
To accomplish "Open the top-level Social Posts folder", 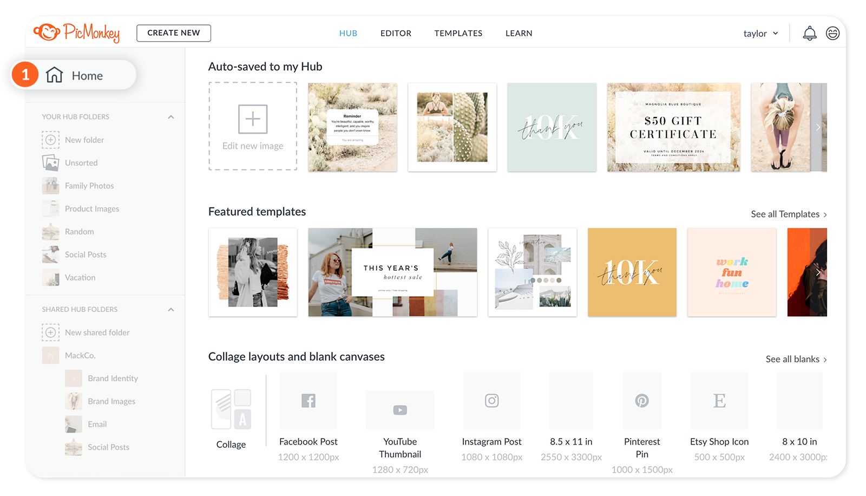I will [x=86, y=254].
